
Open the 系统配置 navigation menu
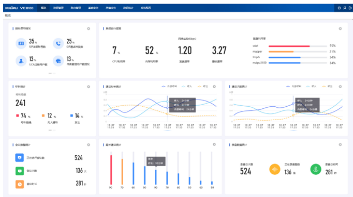(x=146, y=8)
